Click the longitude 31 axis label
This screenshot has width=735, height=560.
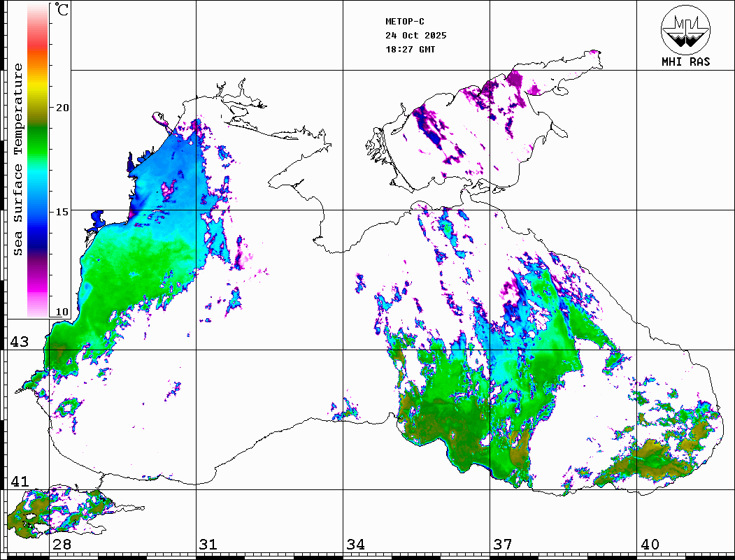(208, 545)
